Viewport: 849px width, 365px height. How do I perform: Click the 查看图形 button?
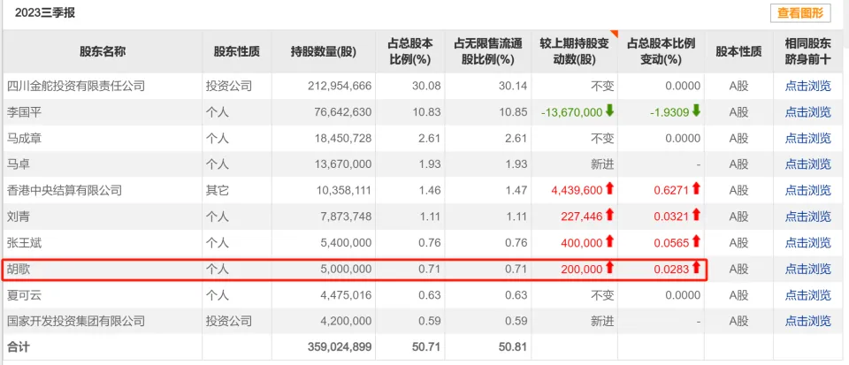pyautogui.click(x=800, y=12)
